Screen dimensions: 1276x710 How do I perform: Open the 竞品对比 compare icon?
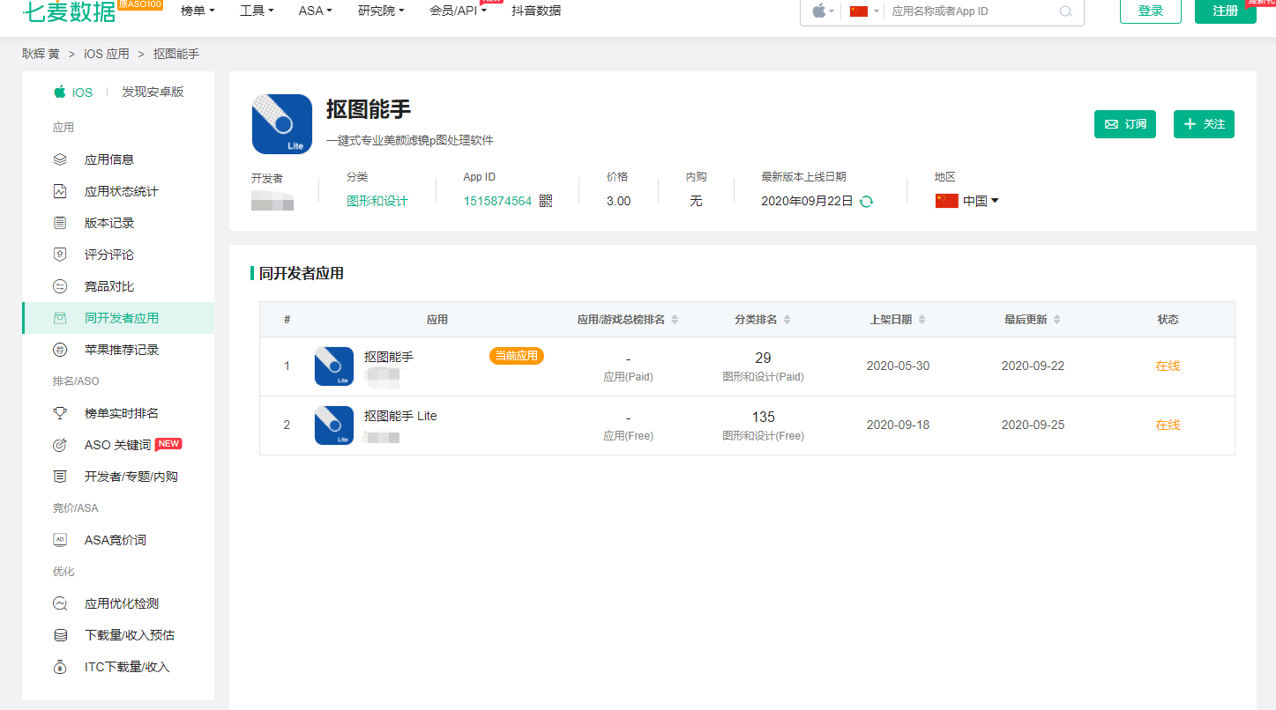click(x=60, y=286)
